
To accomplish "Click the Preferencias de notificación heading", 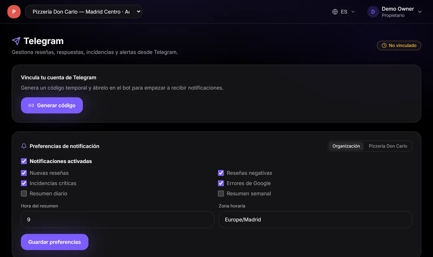I will (65, 146).
